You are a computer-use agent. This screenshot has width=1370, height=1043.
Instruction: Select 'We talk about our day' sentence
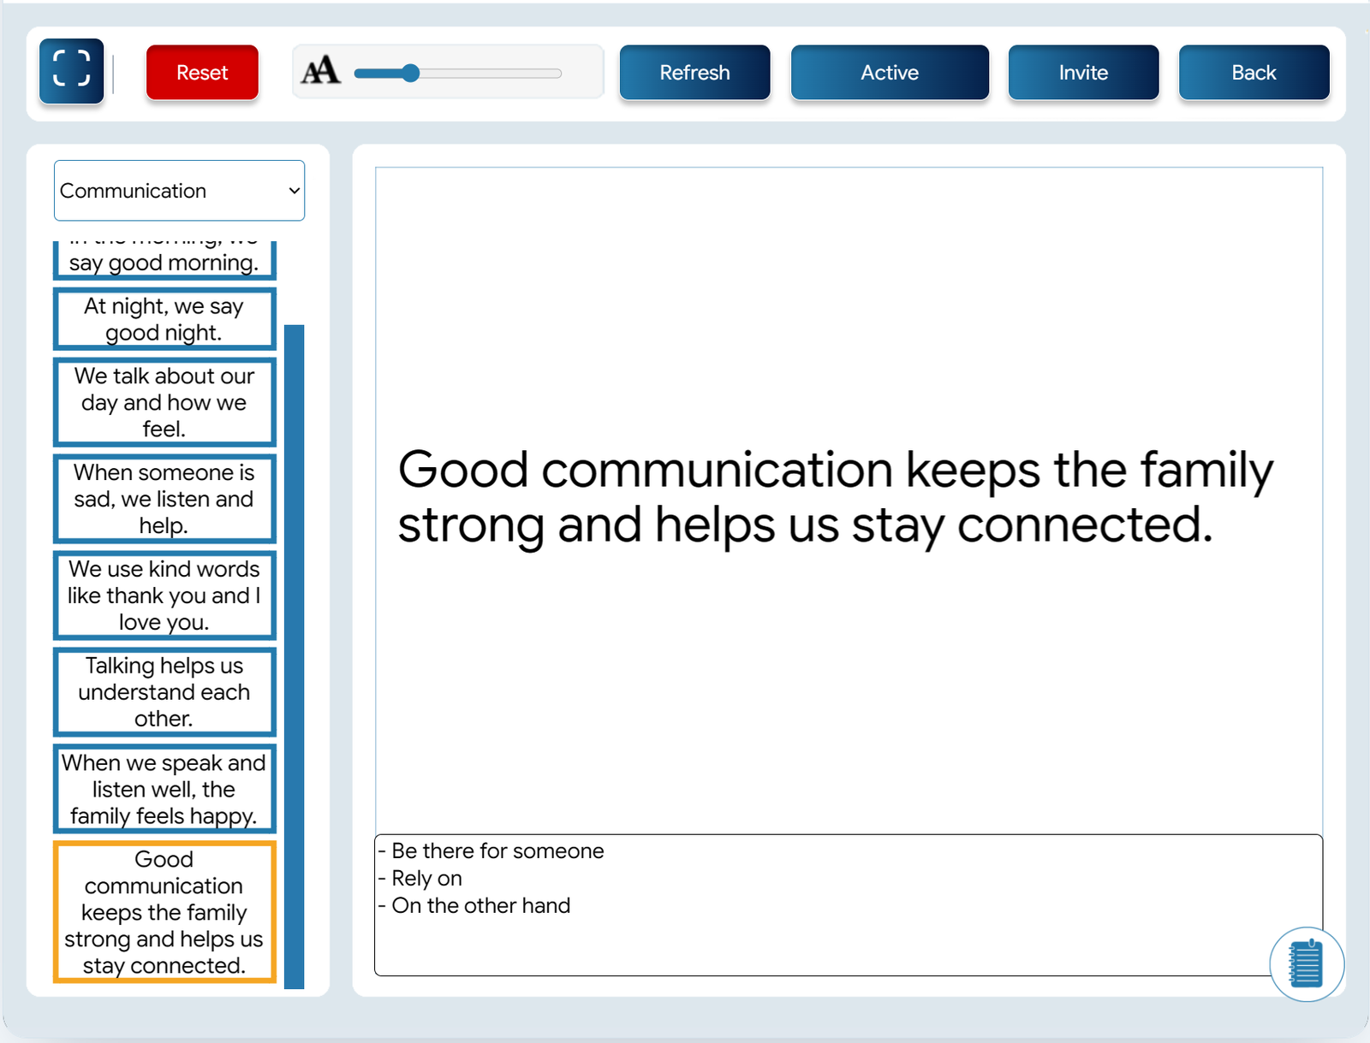point(164,402)
